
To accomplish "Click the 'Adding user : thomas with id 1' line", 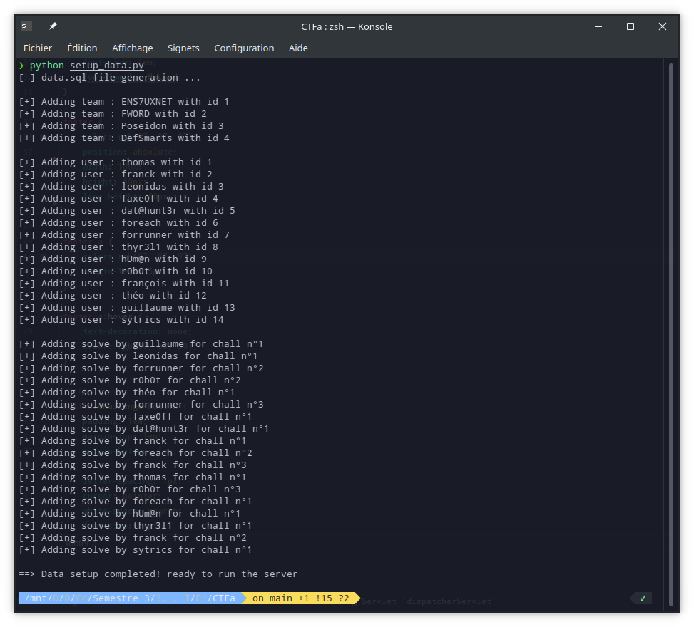I will coord(116,162).
